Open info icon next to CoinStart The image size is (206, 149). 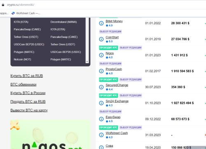(101, 39)
